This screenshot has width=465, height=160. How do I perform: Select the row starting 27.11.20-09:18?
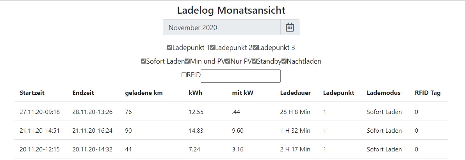point(39,112)
